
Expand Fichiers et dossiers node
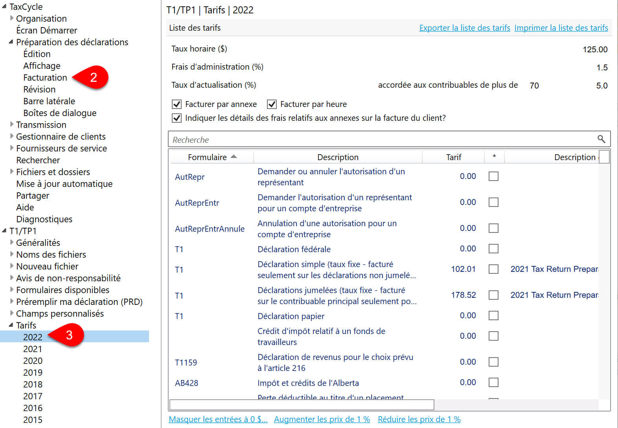point(12,172)
